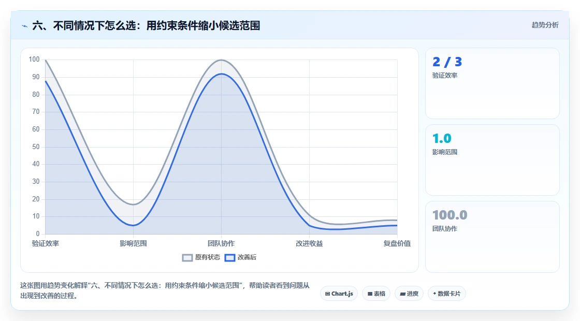Click the blue line low point at 影响范围
Viewport: 580px width, 321px height.
click(x=133, y=225)
